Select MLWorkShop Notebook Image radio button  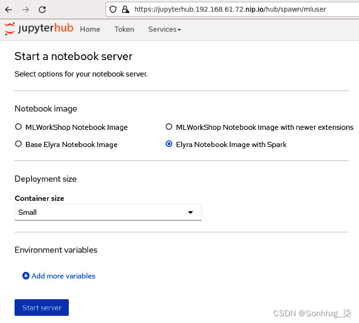click(x=18, y=127)
